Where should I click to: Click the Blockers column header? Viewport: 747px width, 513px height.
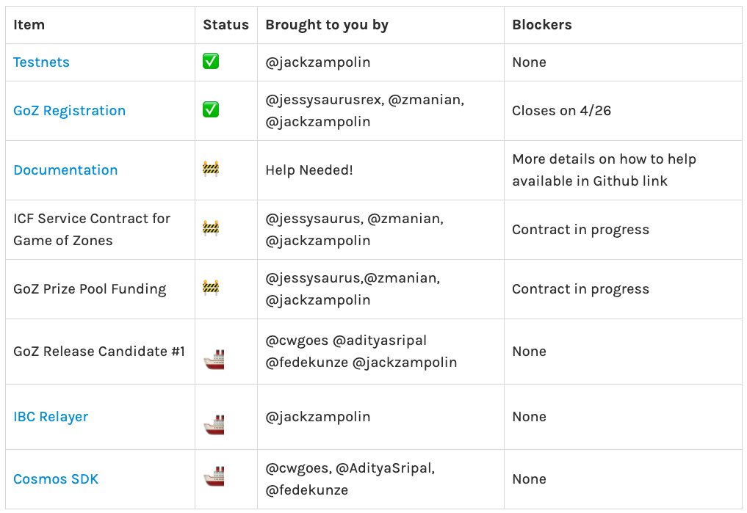tap(542, 25)
